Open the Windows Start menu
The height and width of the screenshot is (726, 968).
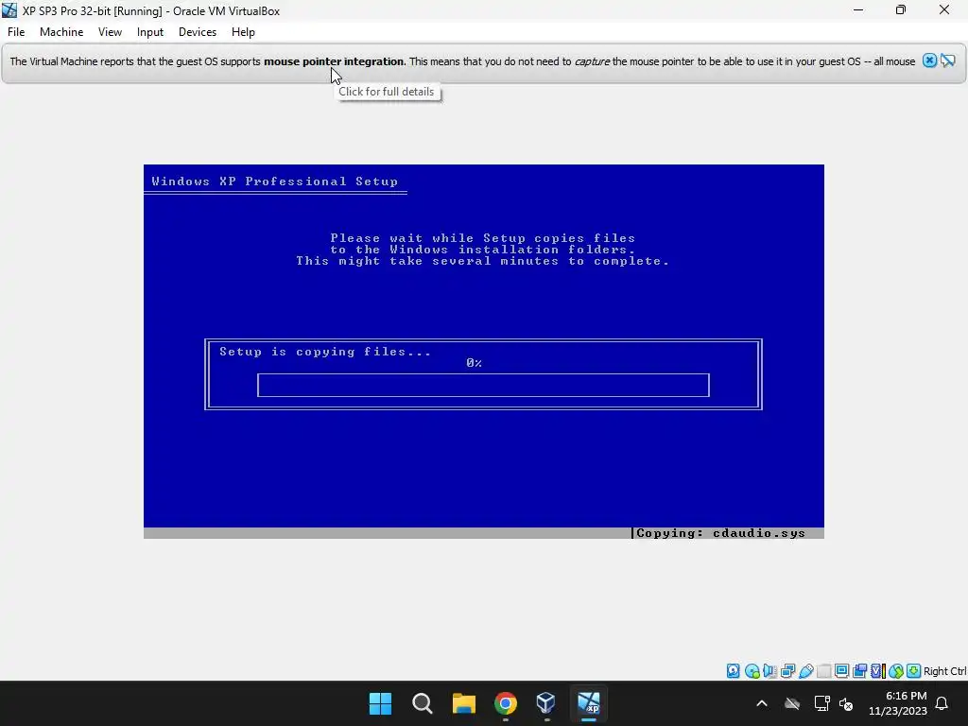(x=380, y=703)
